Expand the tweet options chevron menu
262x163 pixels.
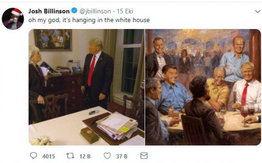click(x=257, y=12)
